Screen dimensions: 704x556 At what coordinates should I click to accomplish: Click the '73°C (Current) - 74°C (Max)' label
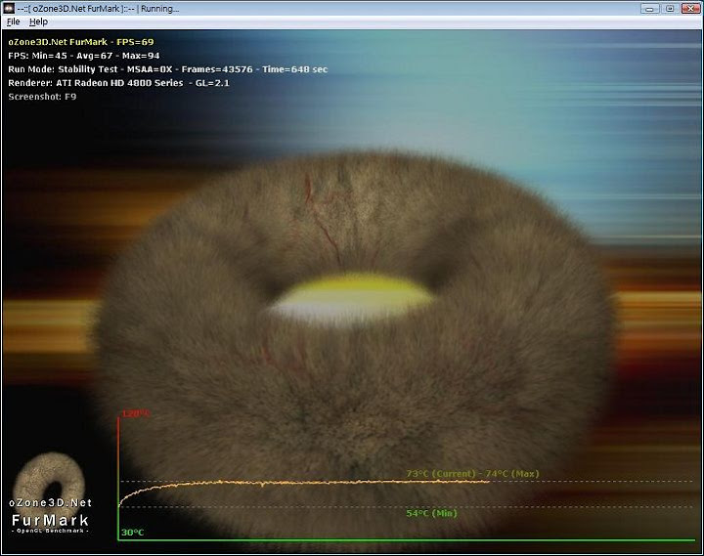coord(472,473)
